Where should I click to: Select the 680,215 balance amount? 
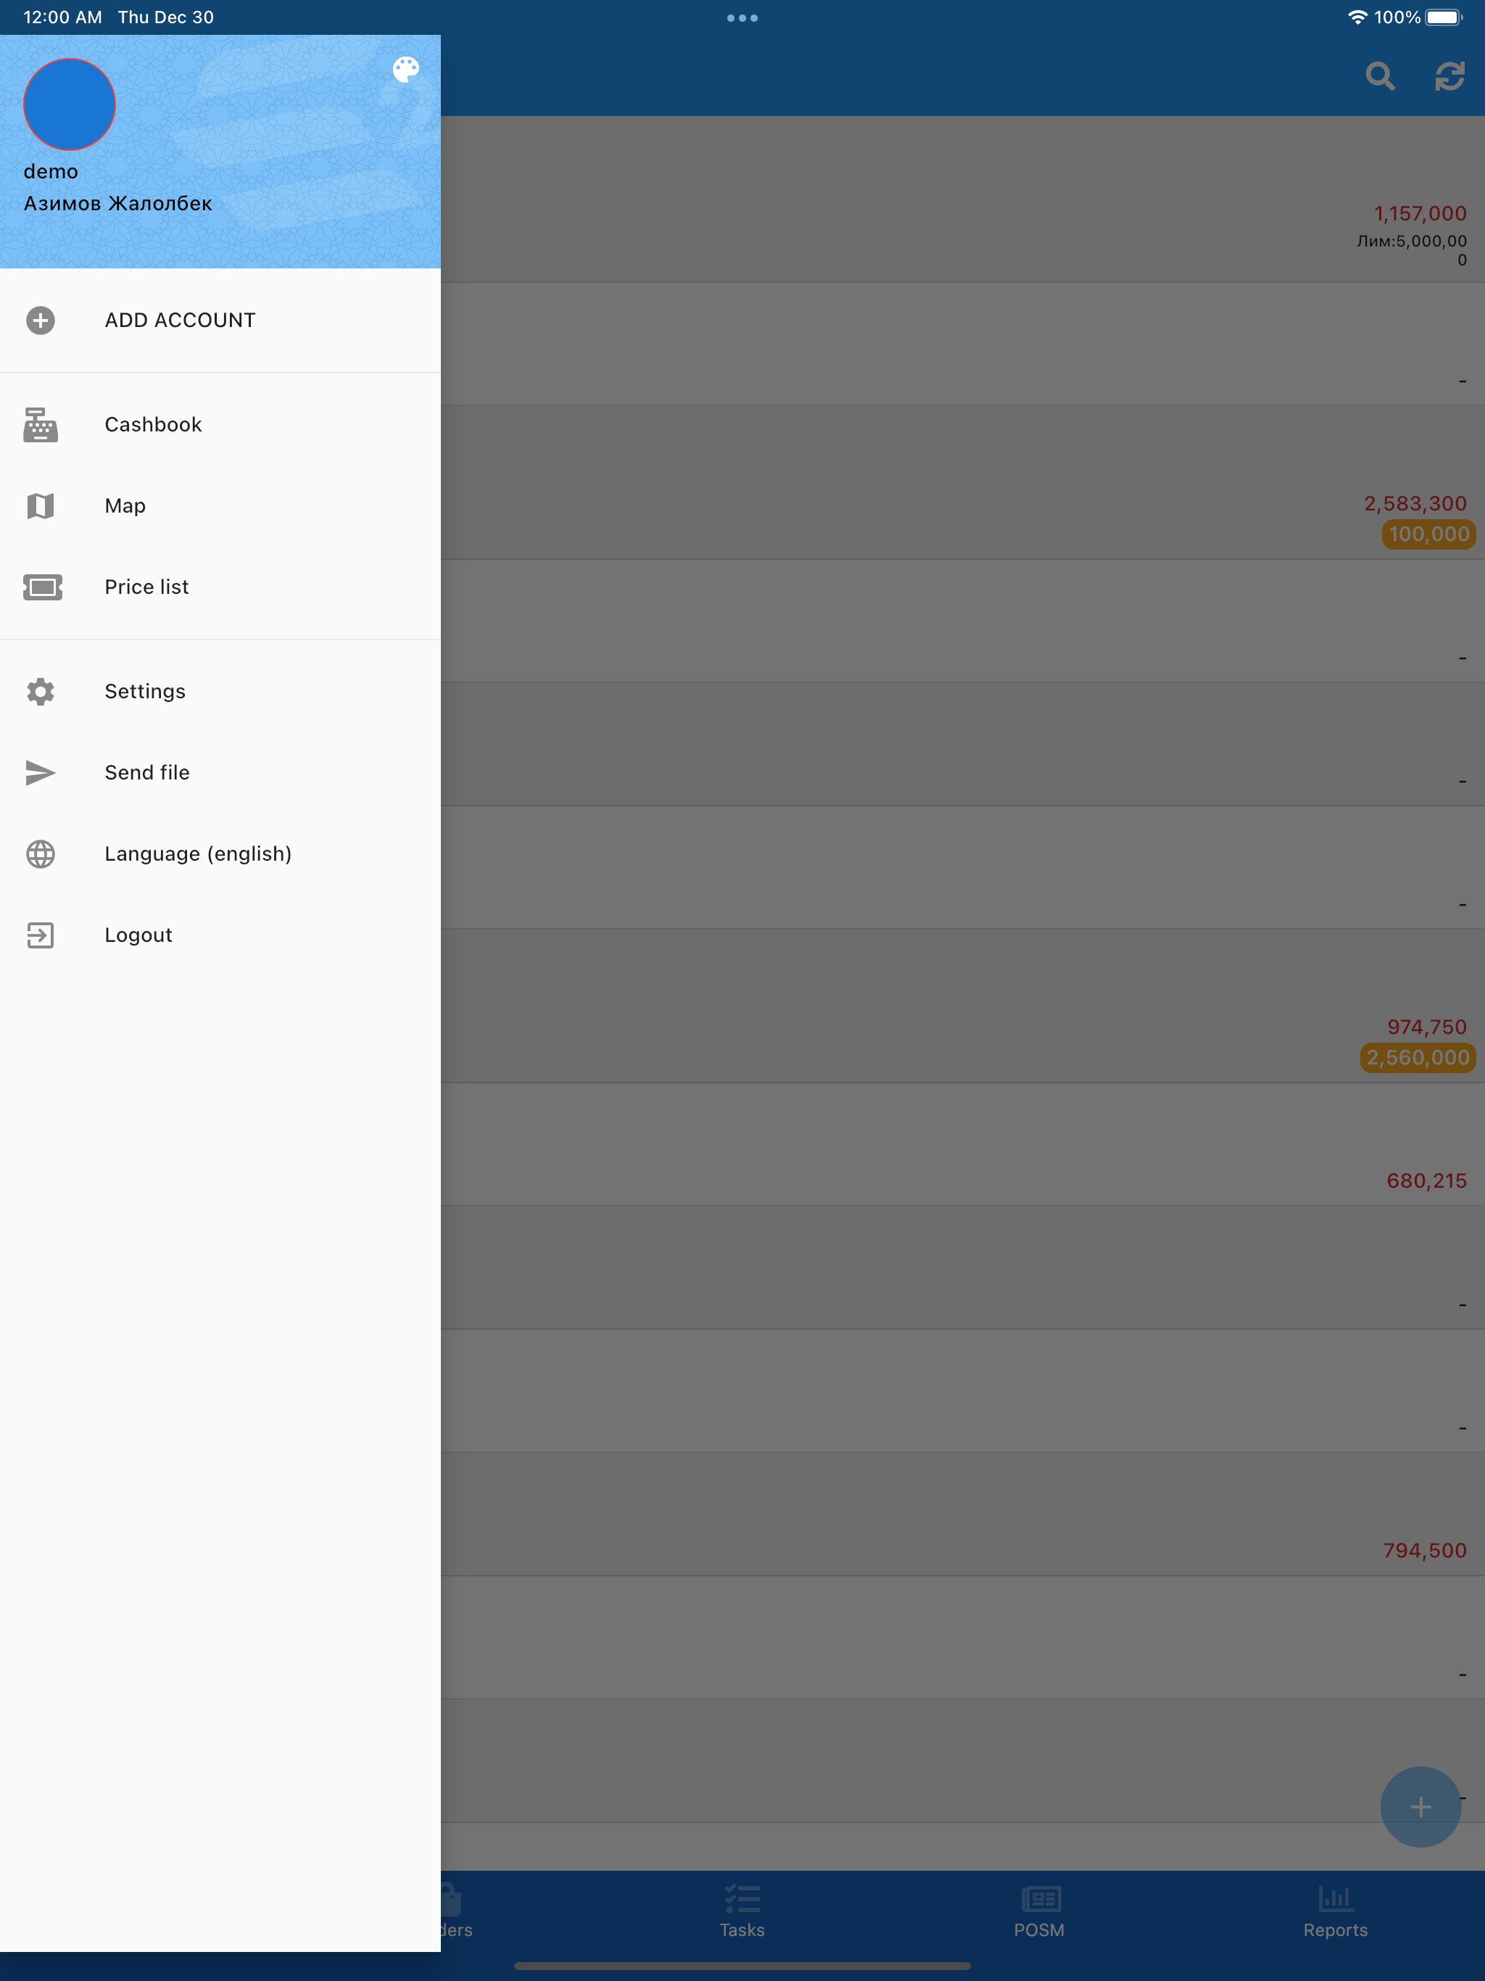1427,1181
